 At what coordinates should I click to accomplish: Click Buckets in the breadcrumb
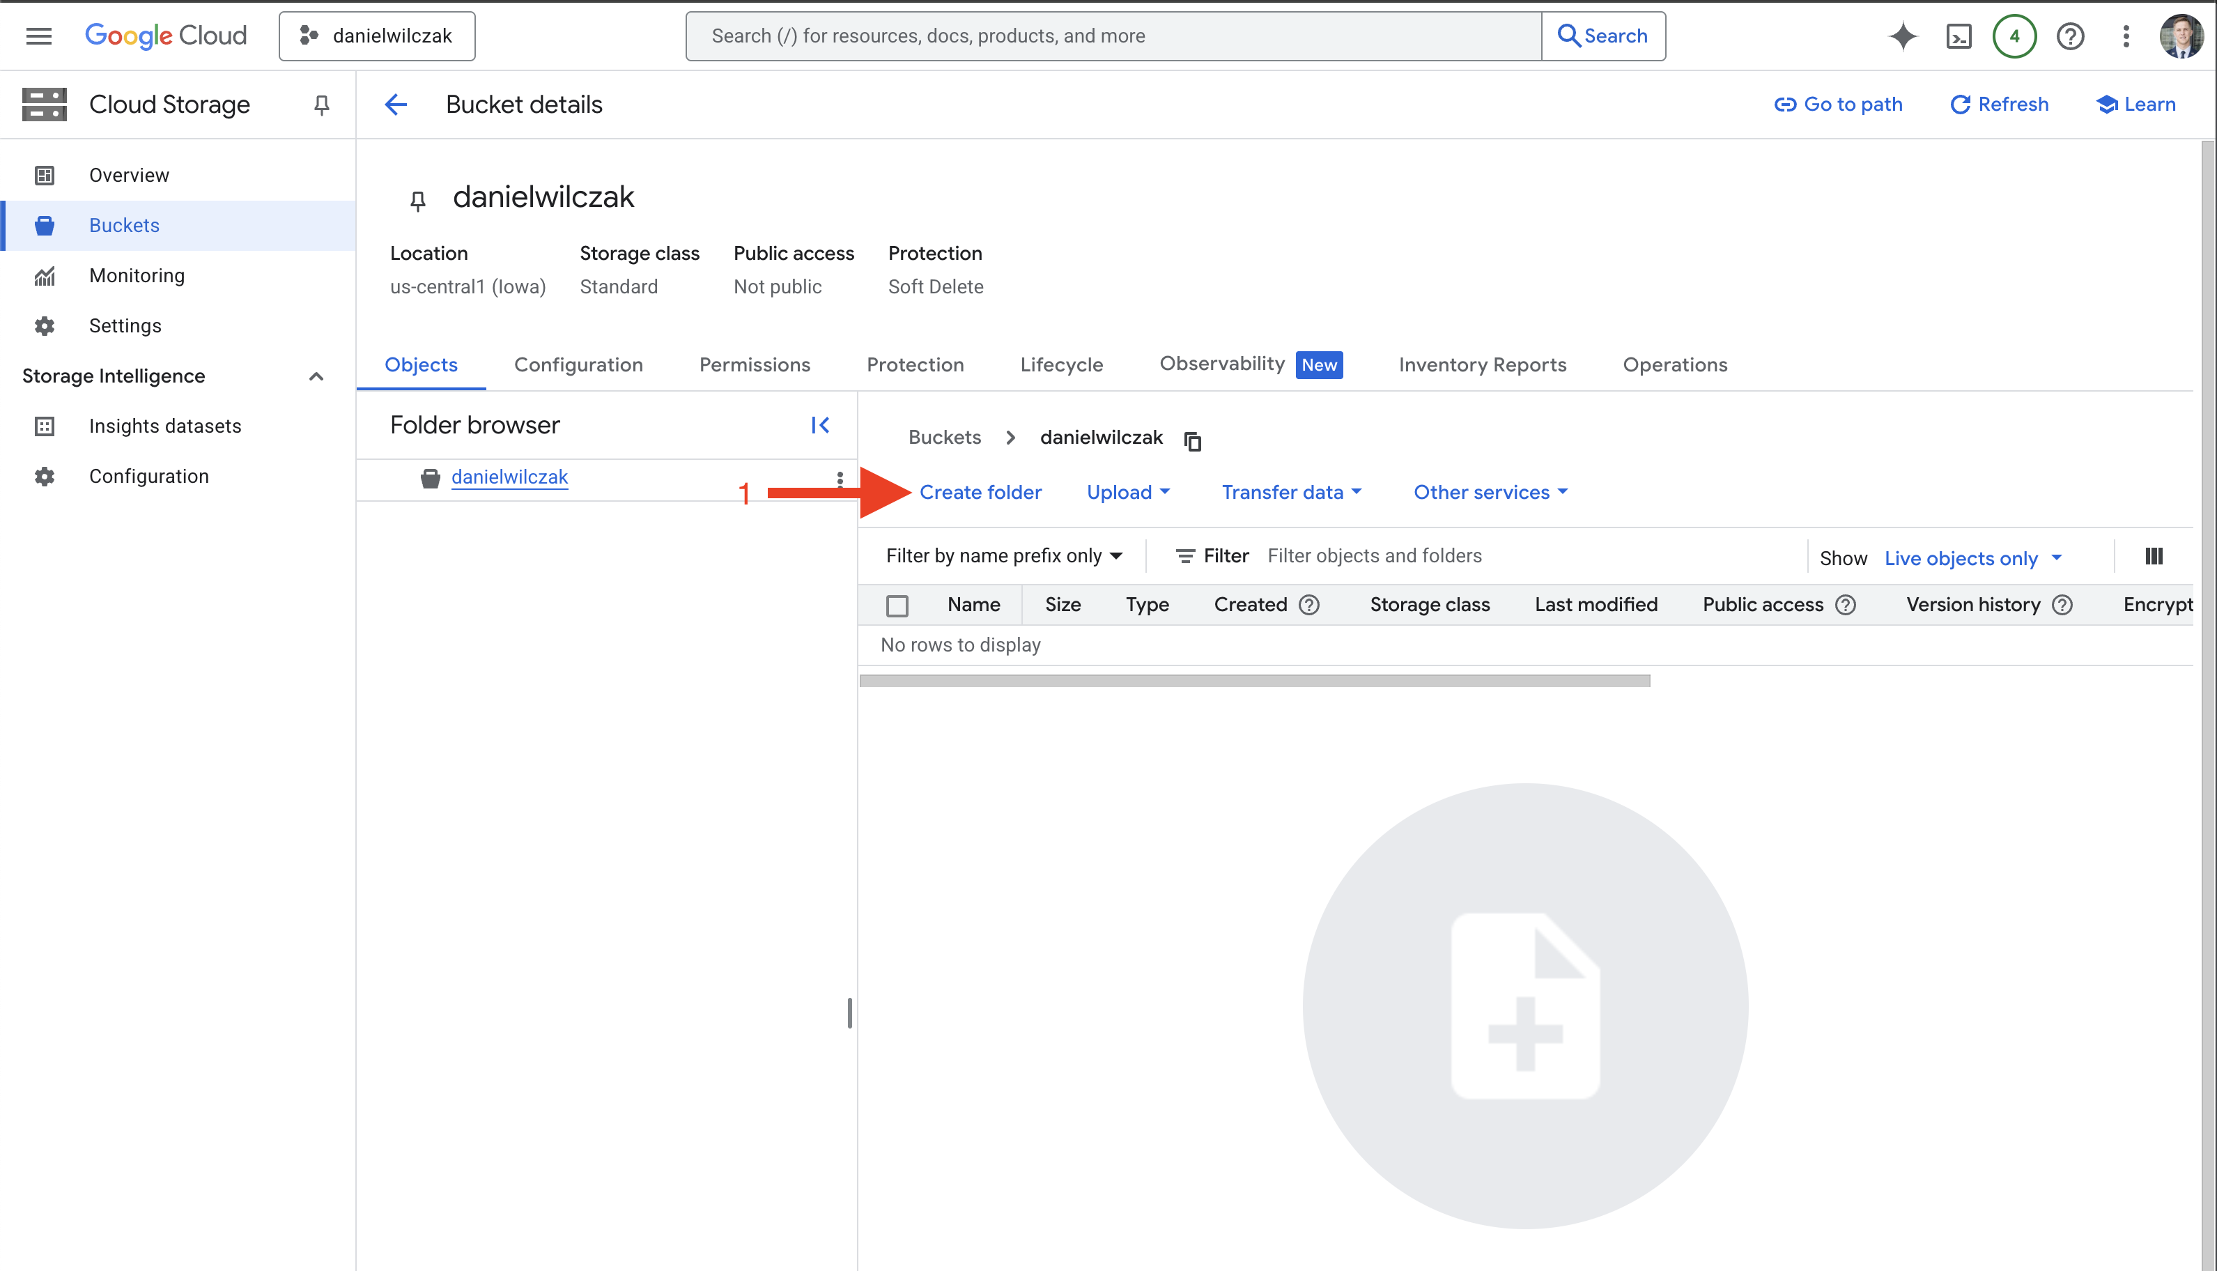[944, 438]
